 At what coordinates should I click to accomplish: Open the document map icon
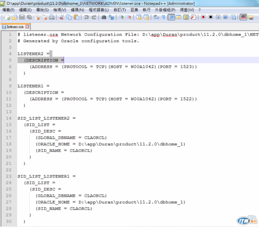[186, 17]
